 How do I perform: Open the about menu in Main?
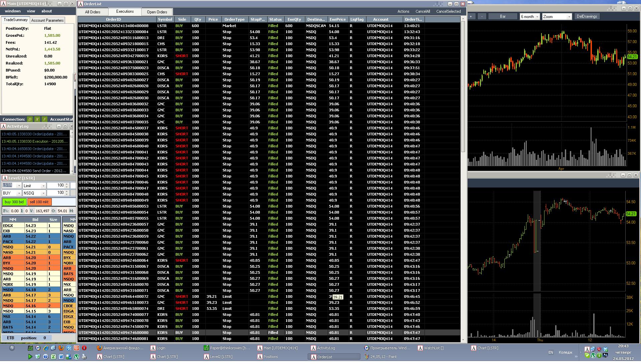pos(46,11)
